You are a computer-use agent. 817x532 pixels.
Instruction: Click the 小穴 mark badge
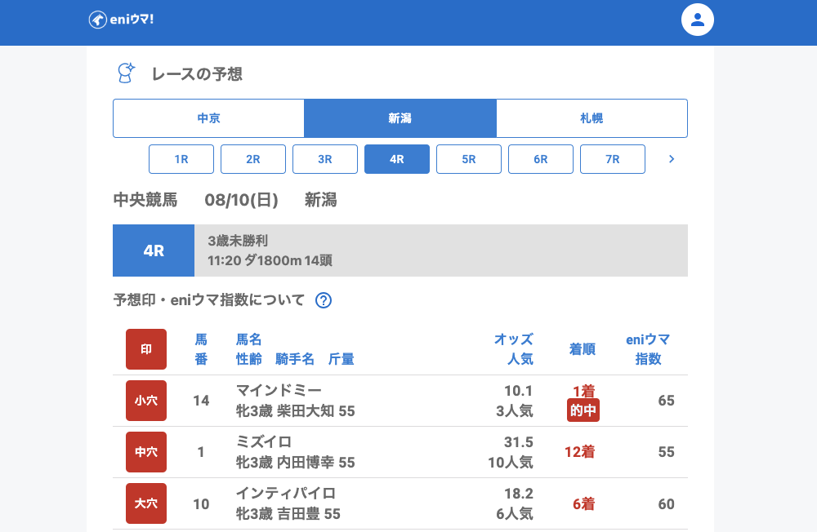[146, 401]
